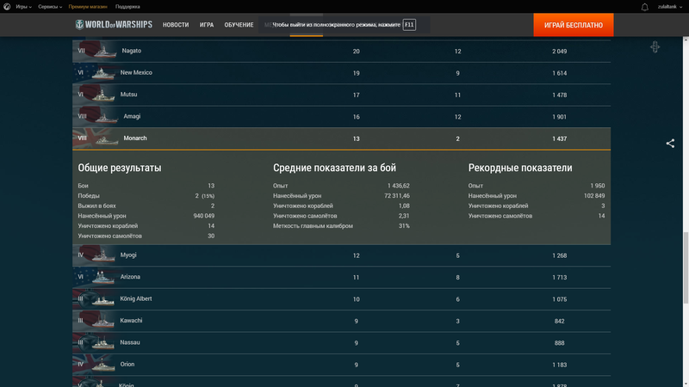Image resolution: width=689 pixels, height=387 pixels.
Task: Click the Nassau ship thumbnail
Action: 103,343
